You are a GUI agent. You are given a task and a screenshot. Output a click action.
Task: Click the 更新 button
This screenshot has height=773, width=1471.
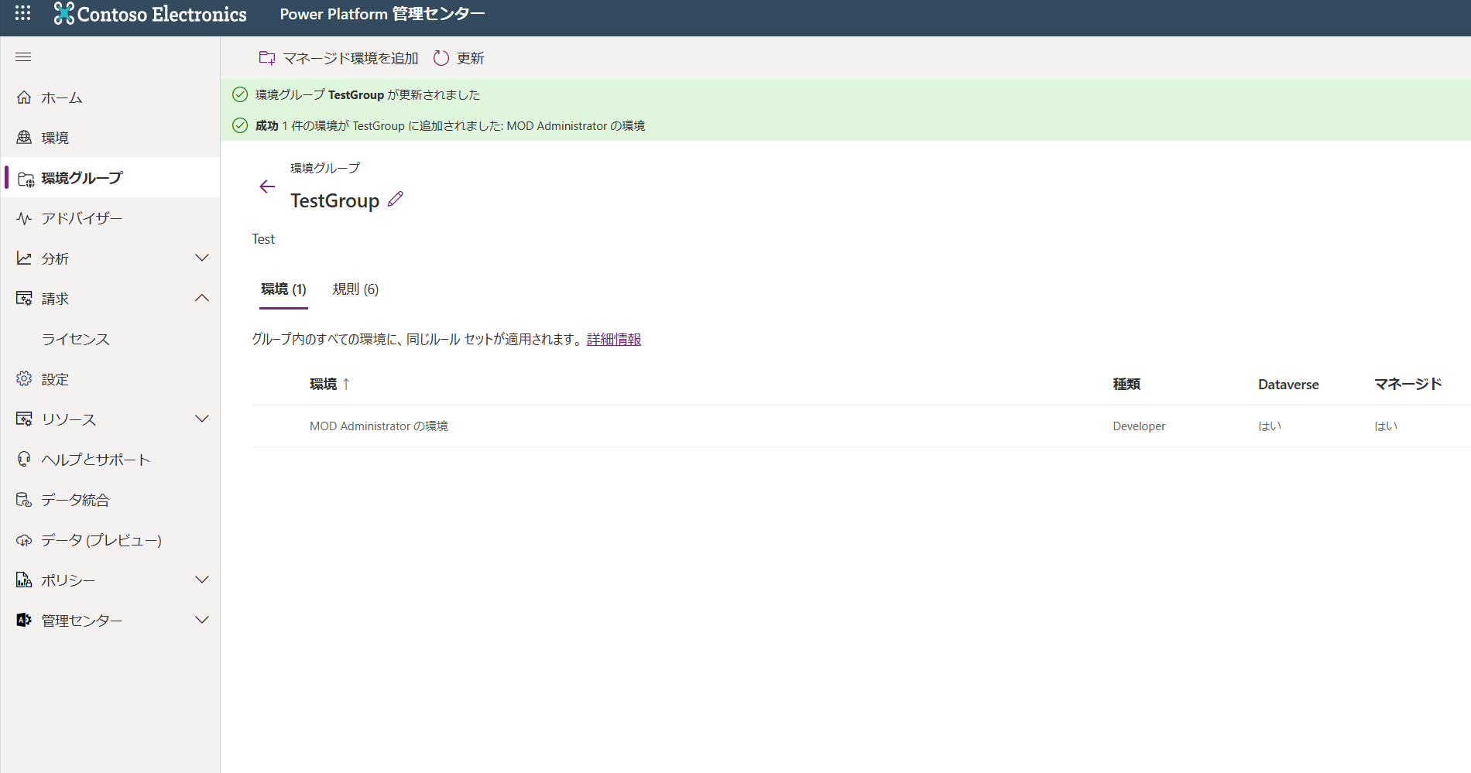[458, 58]
